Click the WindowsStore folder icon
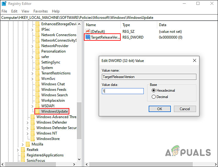Viewport: 218px width, 167px height. (33, 139)
